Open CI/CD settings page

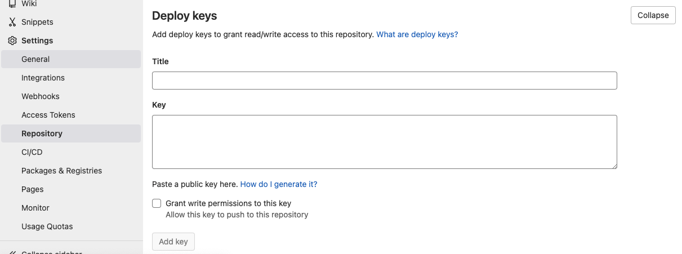32,152
